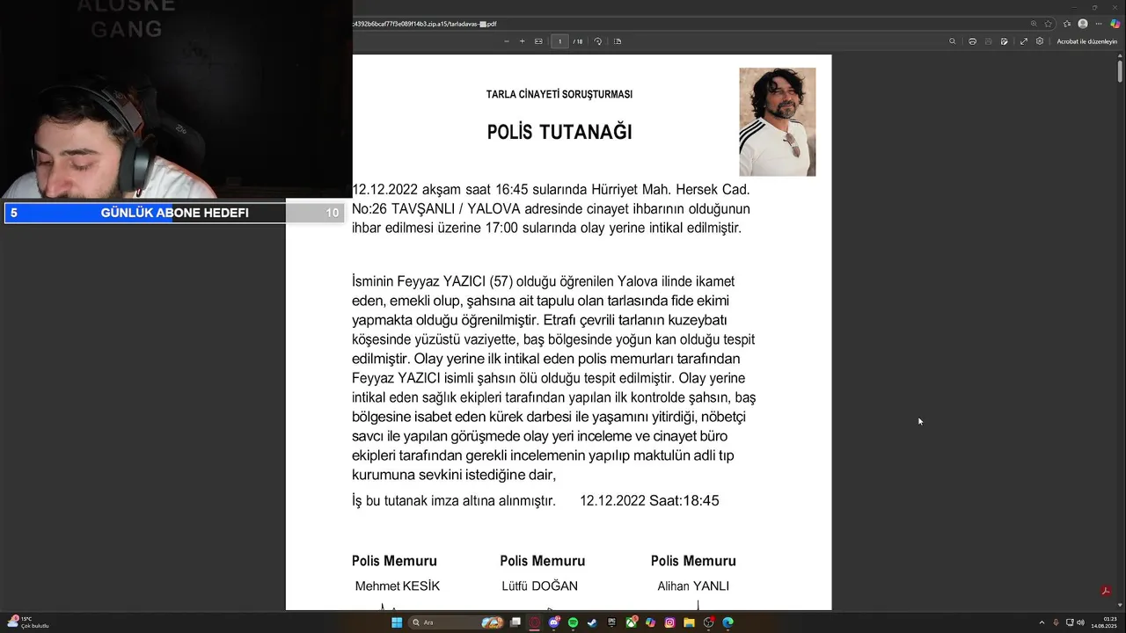Open network status tray icon

click(x=1069, y=622)
